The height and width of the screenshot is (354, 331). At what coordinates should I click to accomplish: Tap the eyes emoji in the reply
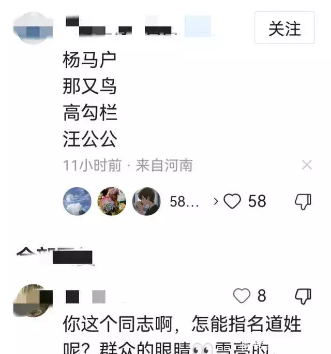coord(202,348)
